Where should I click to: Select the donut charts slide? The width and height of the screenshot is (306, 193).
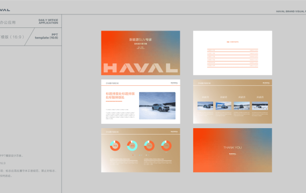141,150
